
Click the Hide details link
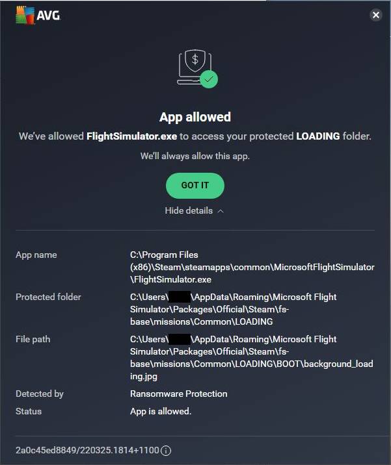pyautogui.click(x=189, y=210)
